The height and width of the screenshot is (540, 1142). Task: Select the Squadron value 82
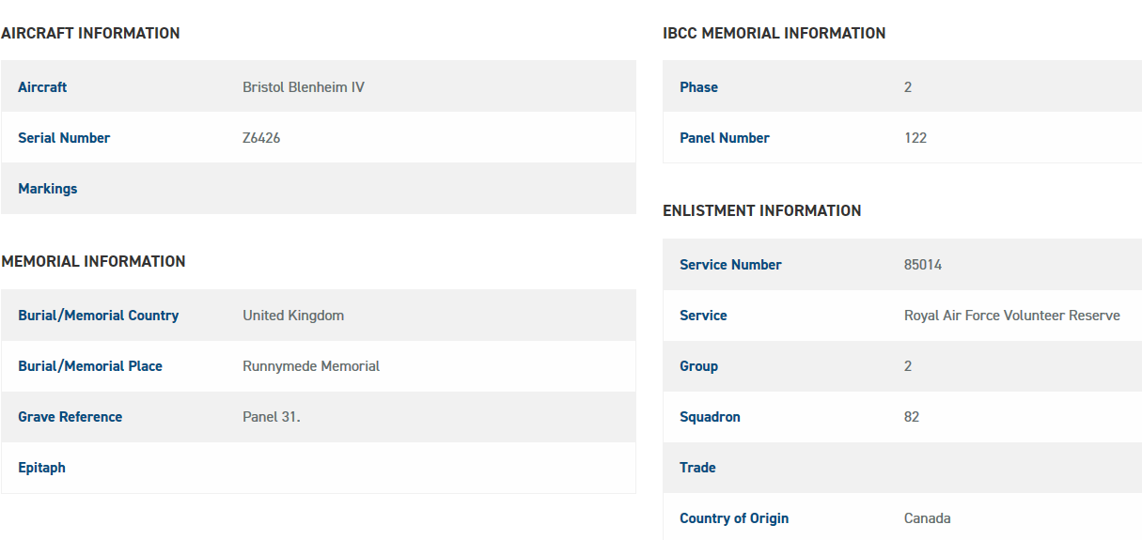click(x=912, y=417)
